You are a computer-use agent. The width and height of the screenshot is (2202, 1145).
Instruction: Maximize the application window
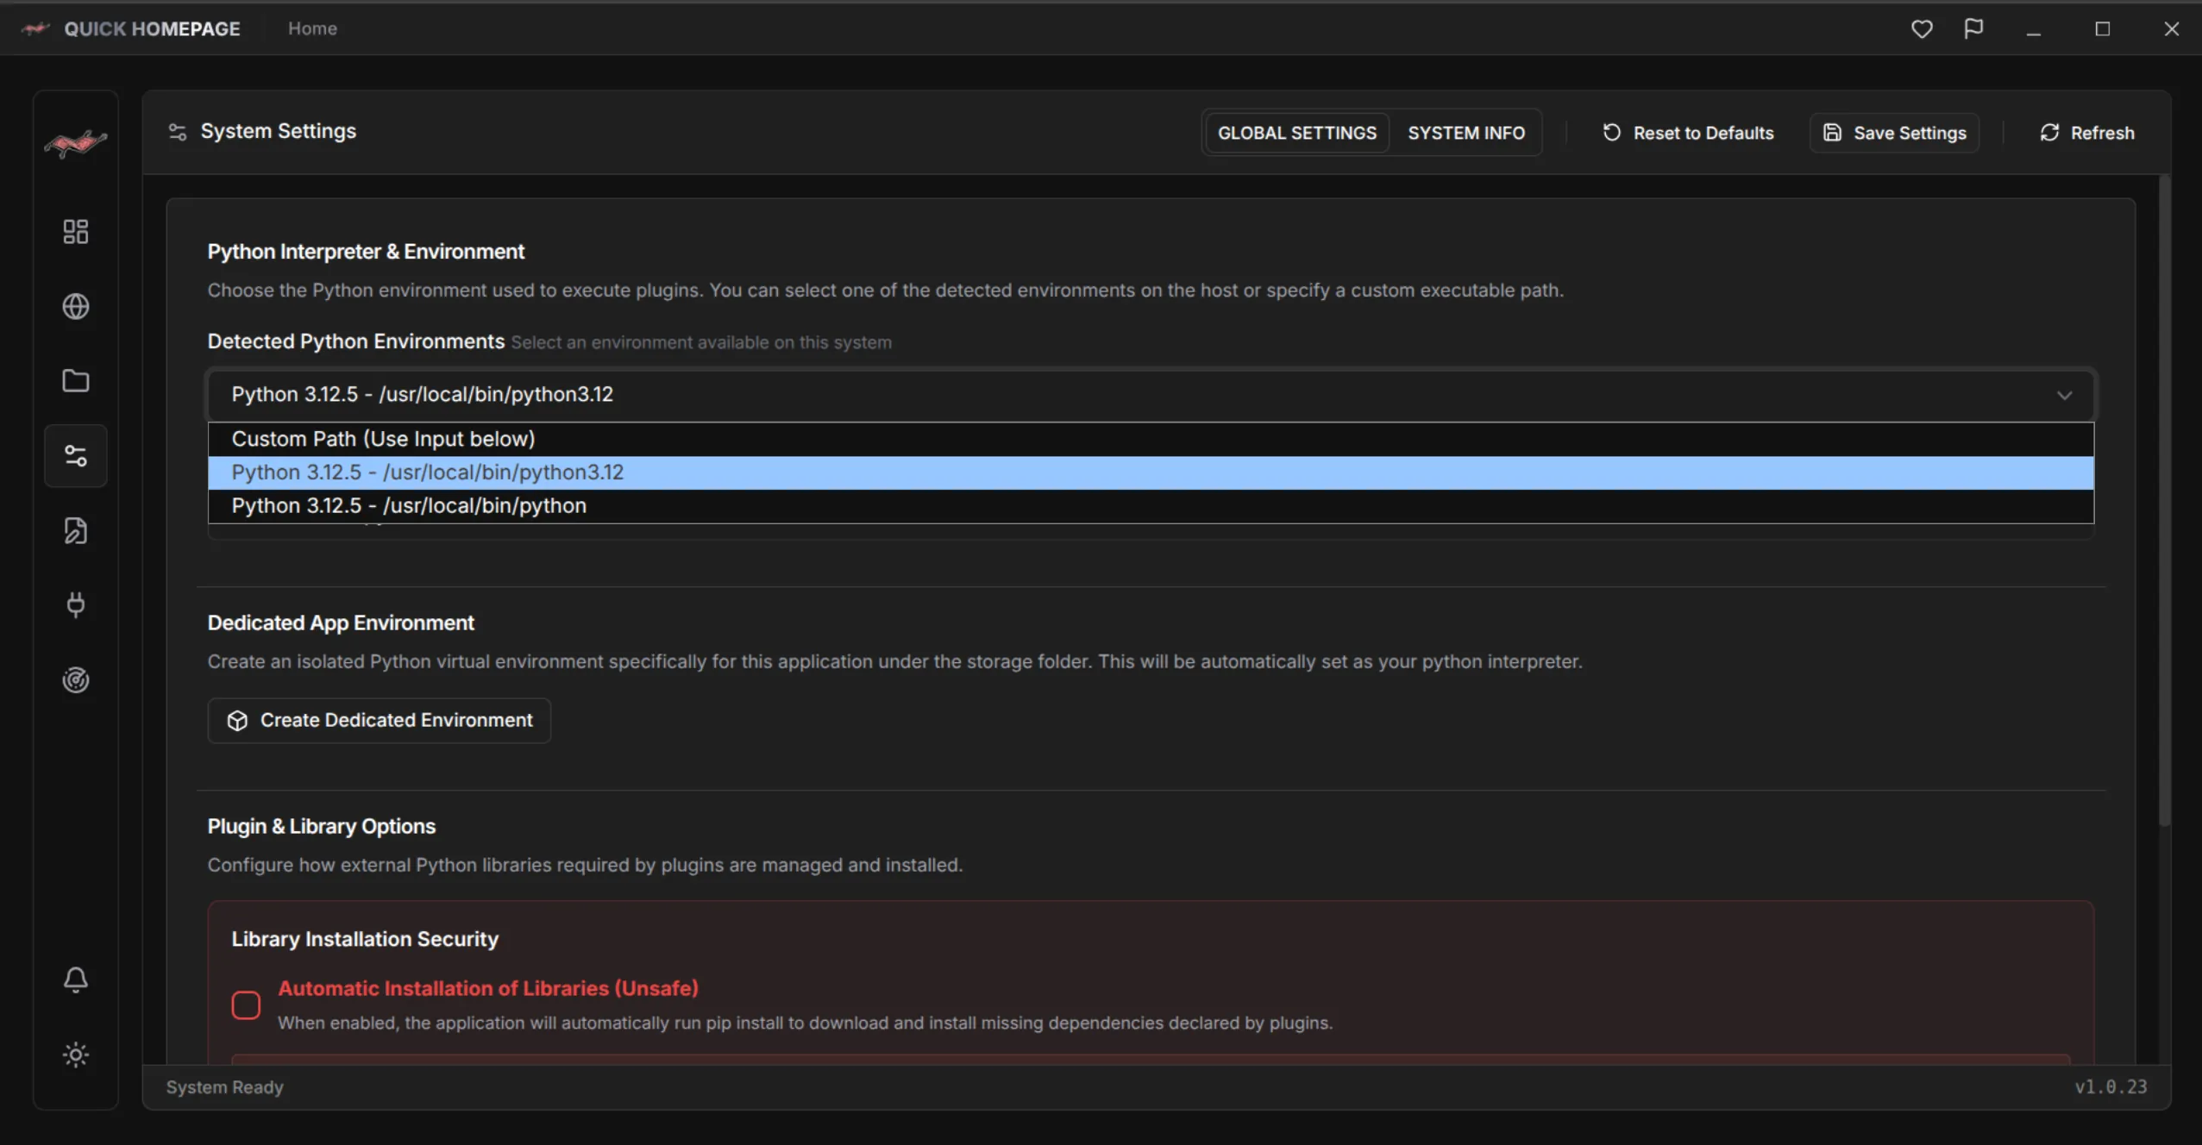coord(2103,29)
